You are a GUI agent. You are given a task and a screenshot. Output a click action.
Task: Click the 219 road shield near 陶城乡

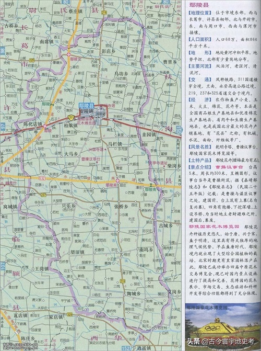click(122, 281)
